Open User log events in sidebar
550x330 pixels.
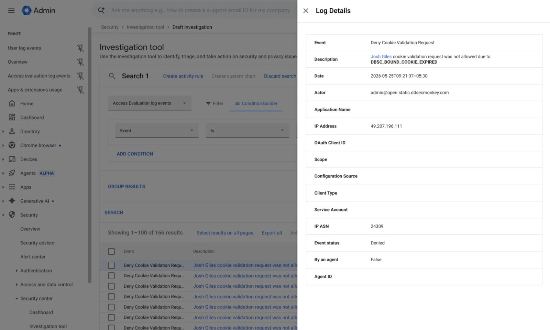pyautogui.click(x=24, y=48)
